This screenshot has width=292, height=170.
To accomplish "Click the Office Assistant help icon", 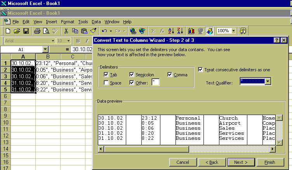I will pos(243,31).
